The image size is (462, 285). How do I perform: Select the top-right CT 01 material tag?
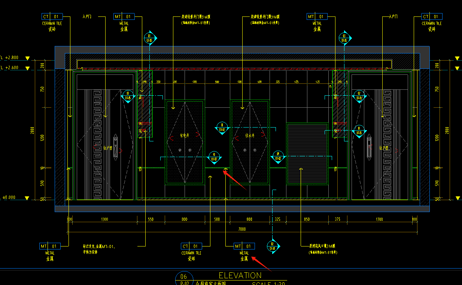point(432,17)
